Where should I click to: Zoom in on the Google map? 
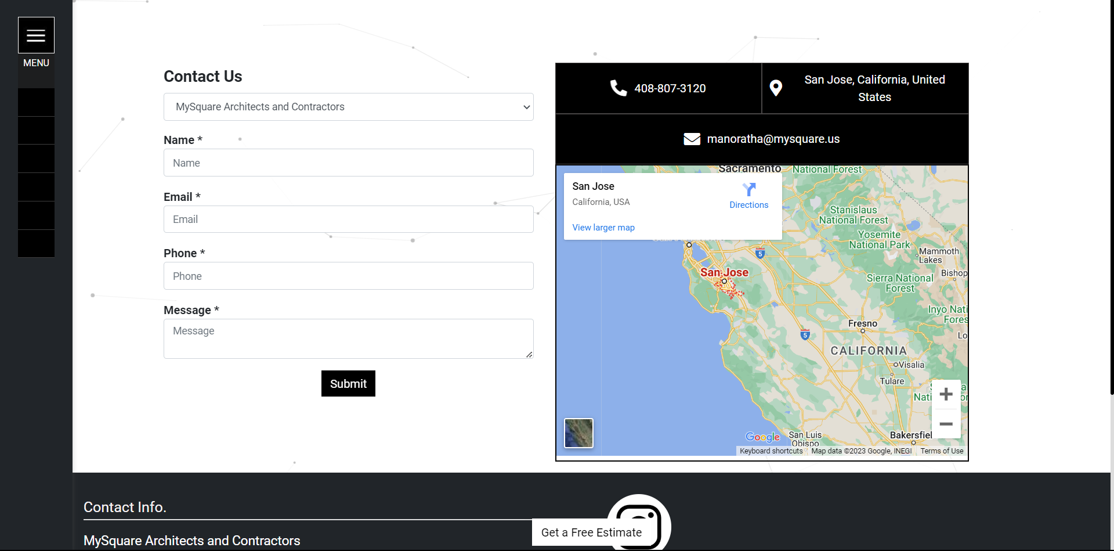point(946,394)
